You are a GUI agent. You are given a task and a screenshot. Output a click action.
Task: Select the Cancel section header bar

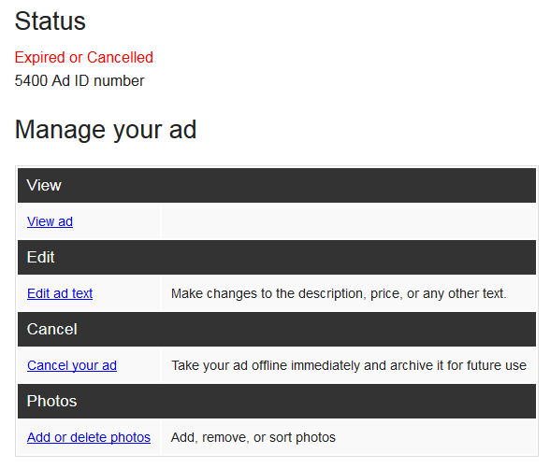tap(277, 329)
